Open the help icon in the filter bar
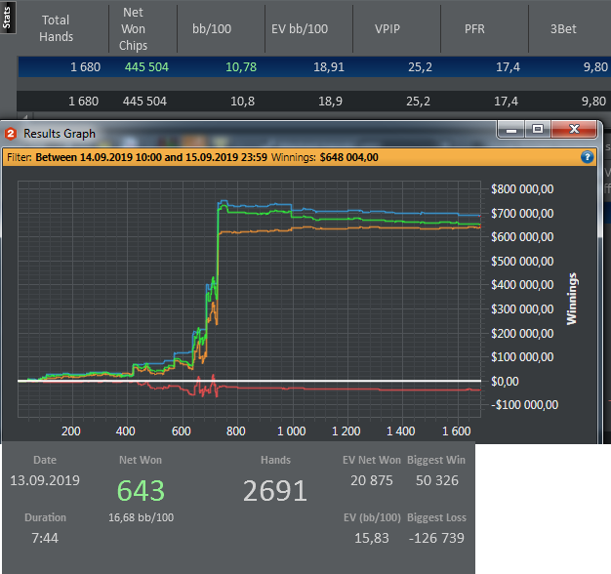The height and width of the screenshot is (574, 611). tap(587, 157)
